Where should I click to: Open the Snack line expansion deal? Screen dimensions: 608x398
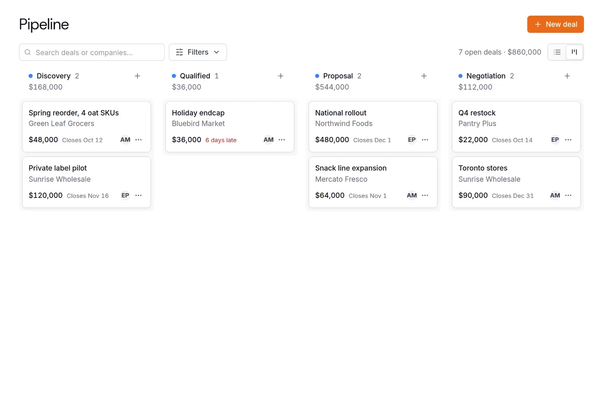coord(373,182)
